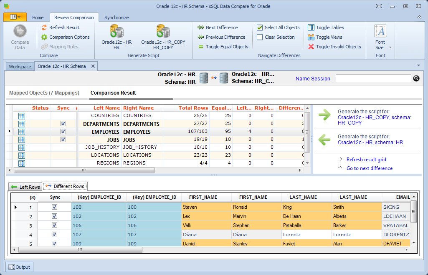Click Refresh Result in the ribbon
This screenshot has height=275, width=428.
tap(61, 27)
